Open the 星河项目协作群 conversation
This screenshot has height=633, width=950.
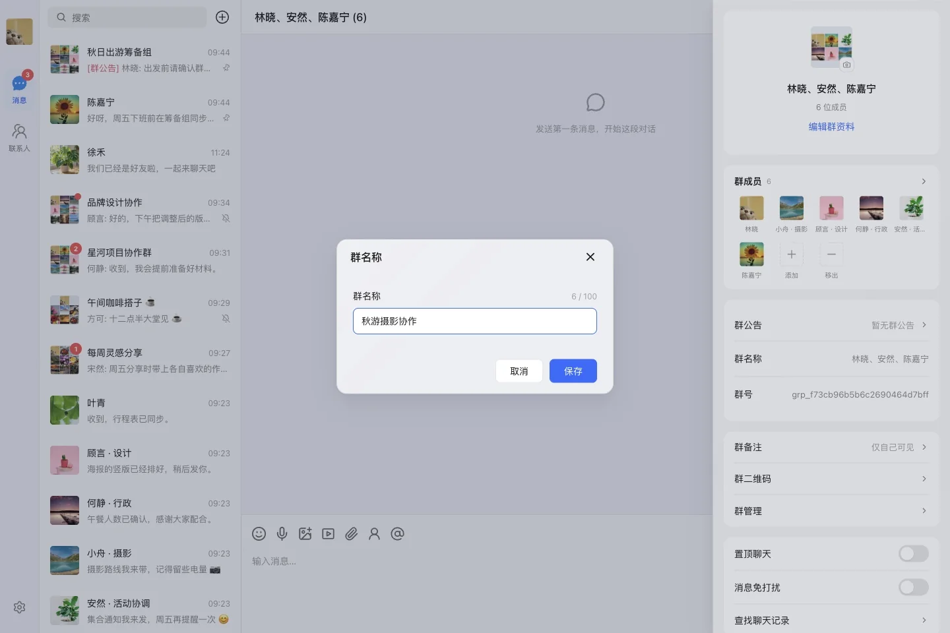[140, 260]
